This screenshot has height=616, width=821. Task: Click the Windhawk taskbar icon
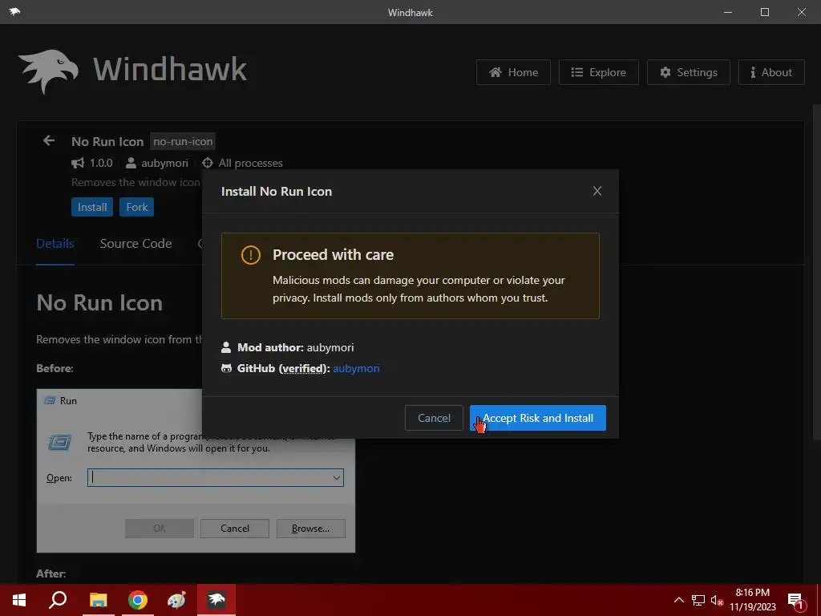tap(216, 600)
